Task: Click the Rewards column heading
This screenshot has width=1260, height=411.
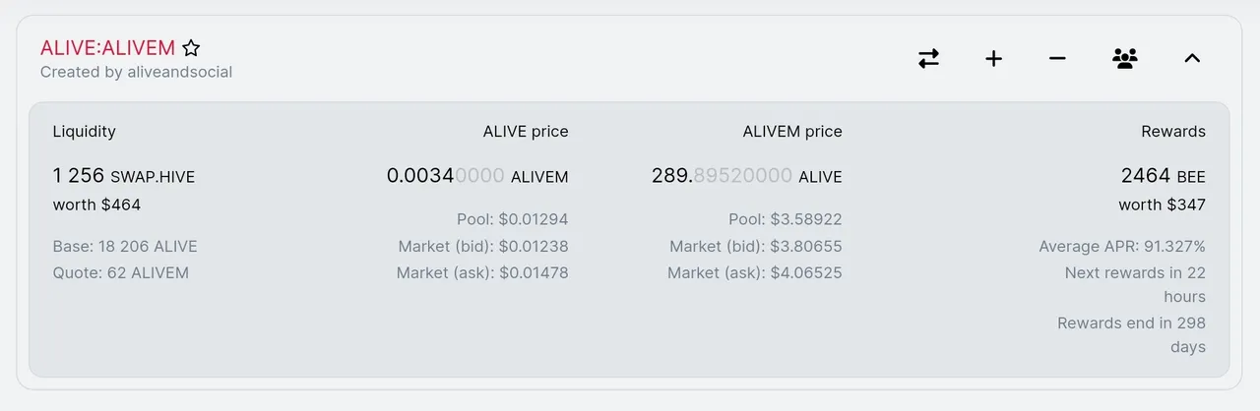Action: click(x=1172, y=131)
